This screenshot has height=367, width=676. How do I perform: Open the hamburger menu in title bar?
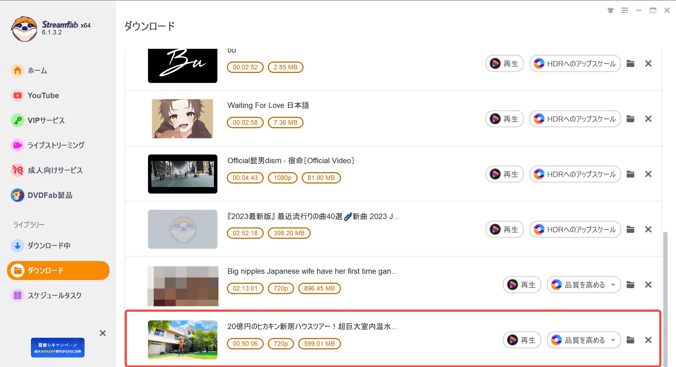[x=625, y=10]
